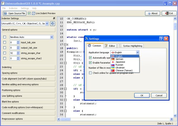The height and width of the screenshot is (126, 178).
Task: Toggle the Live Indent Preview checkbox
Action: pyautogui.click(x=29, y=13)
